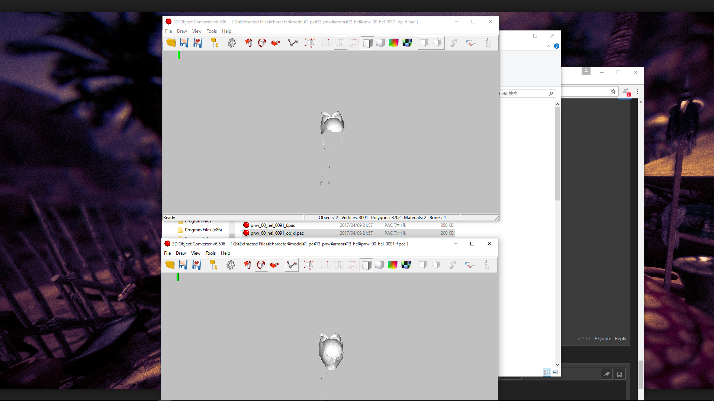Open the Tools menu in the lower window
This screenshot has width=714, height=401.
[210, 253]
